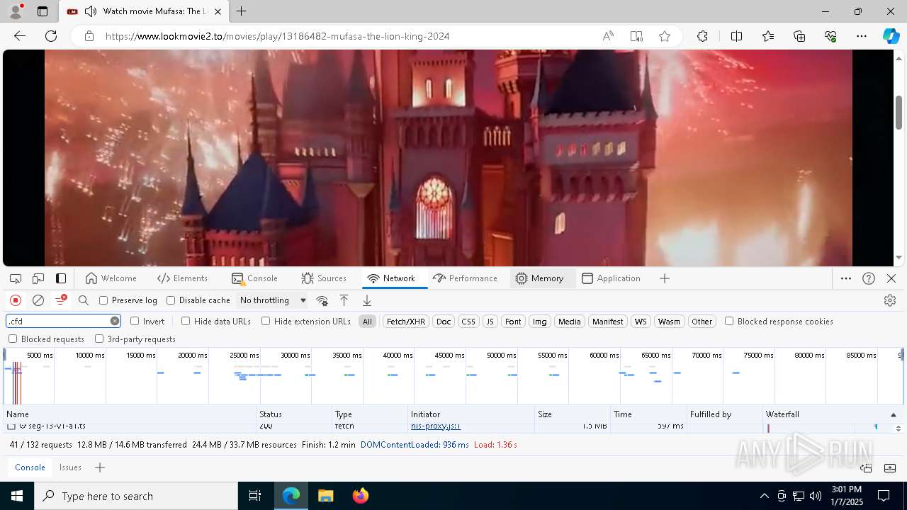Go back to previous page
Image resolution: width=907 pixels, height=510 pixels.
click(20, 36)
